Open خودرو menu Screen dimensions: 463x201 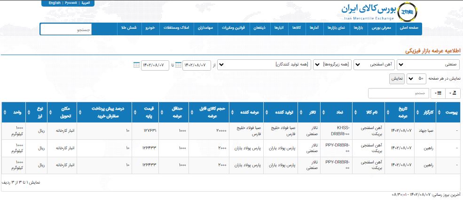point(150,27)
